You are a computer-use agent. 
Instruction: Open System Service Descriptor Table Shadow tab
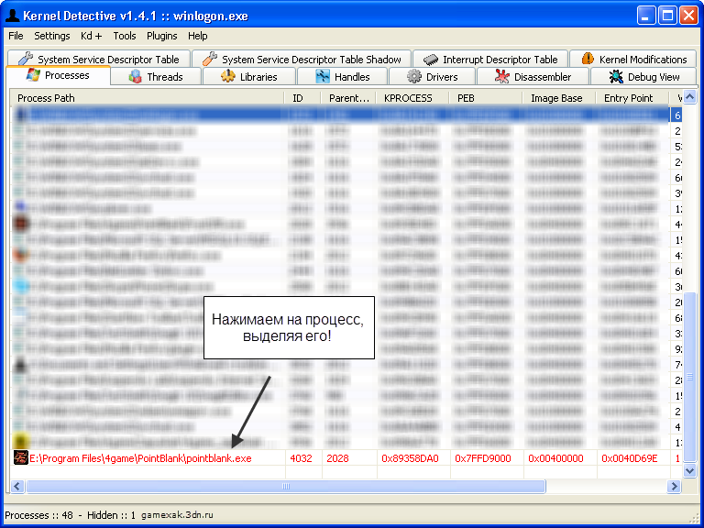click(302, 59)
